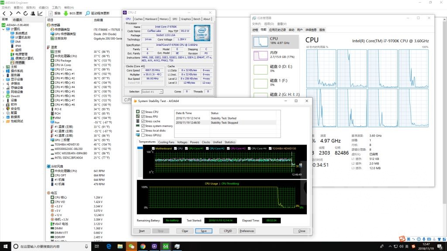Select the 安全性 security tree item

tap(15, 109)
